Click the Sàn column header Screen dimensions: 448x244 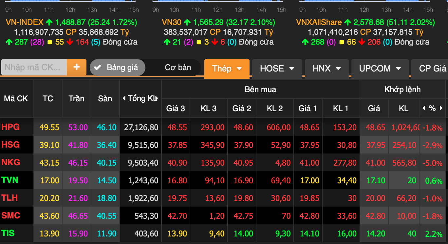105,98
